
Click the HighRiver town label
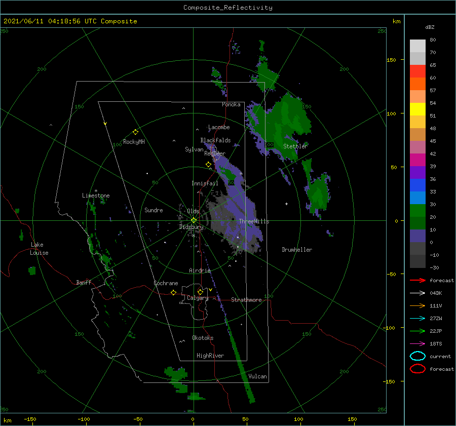(210, 356)
